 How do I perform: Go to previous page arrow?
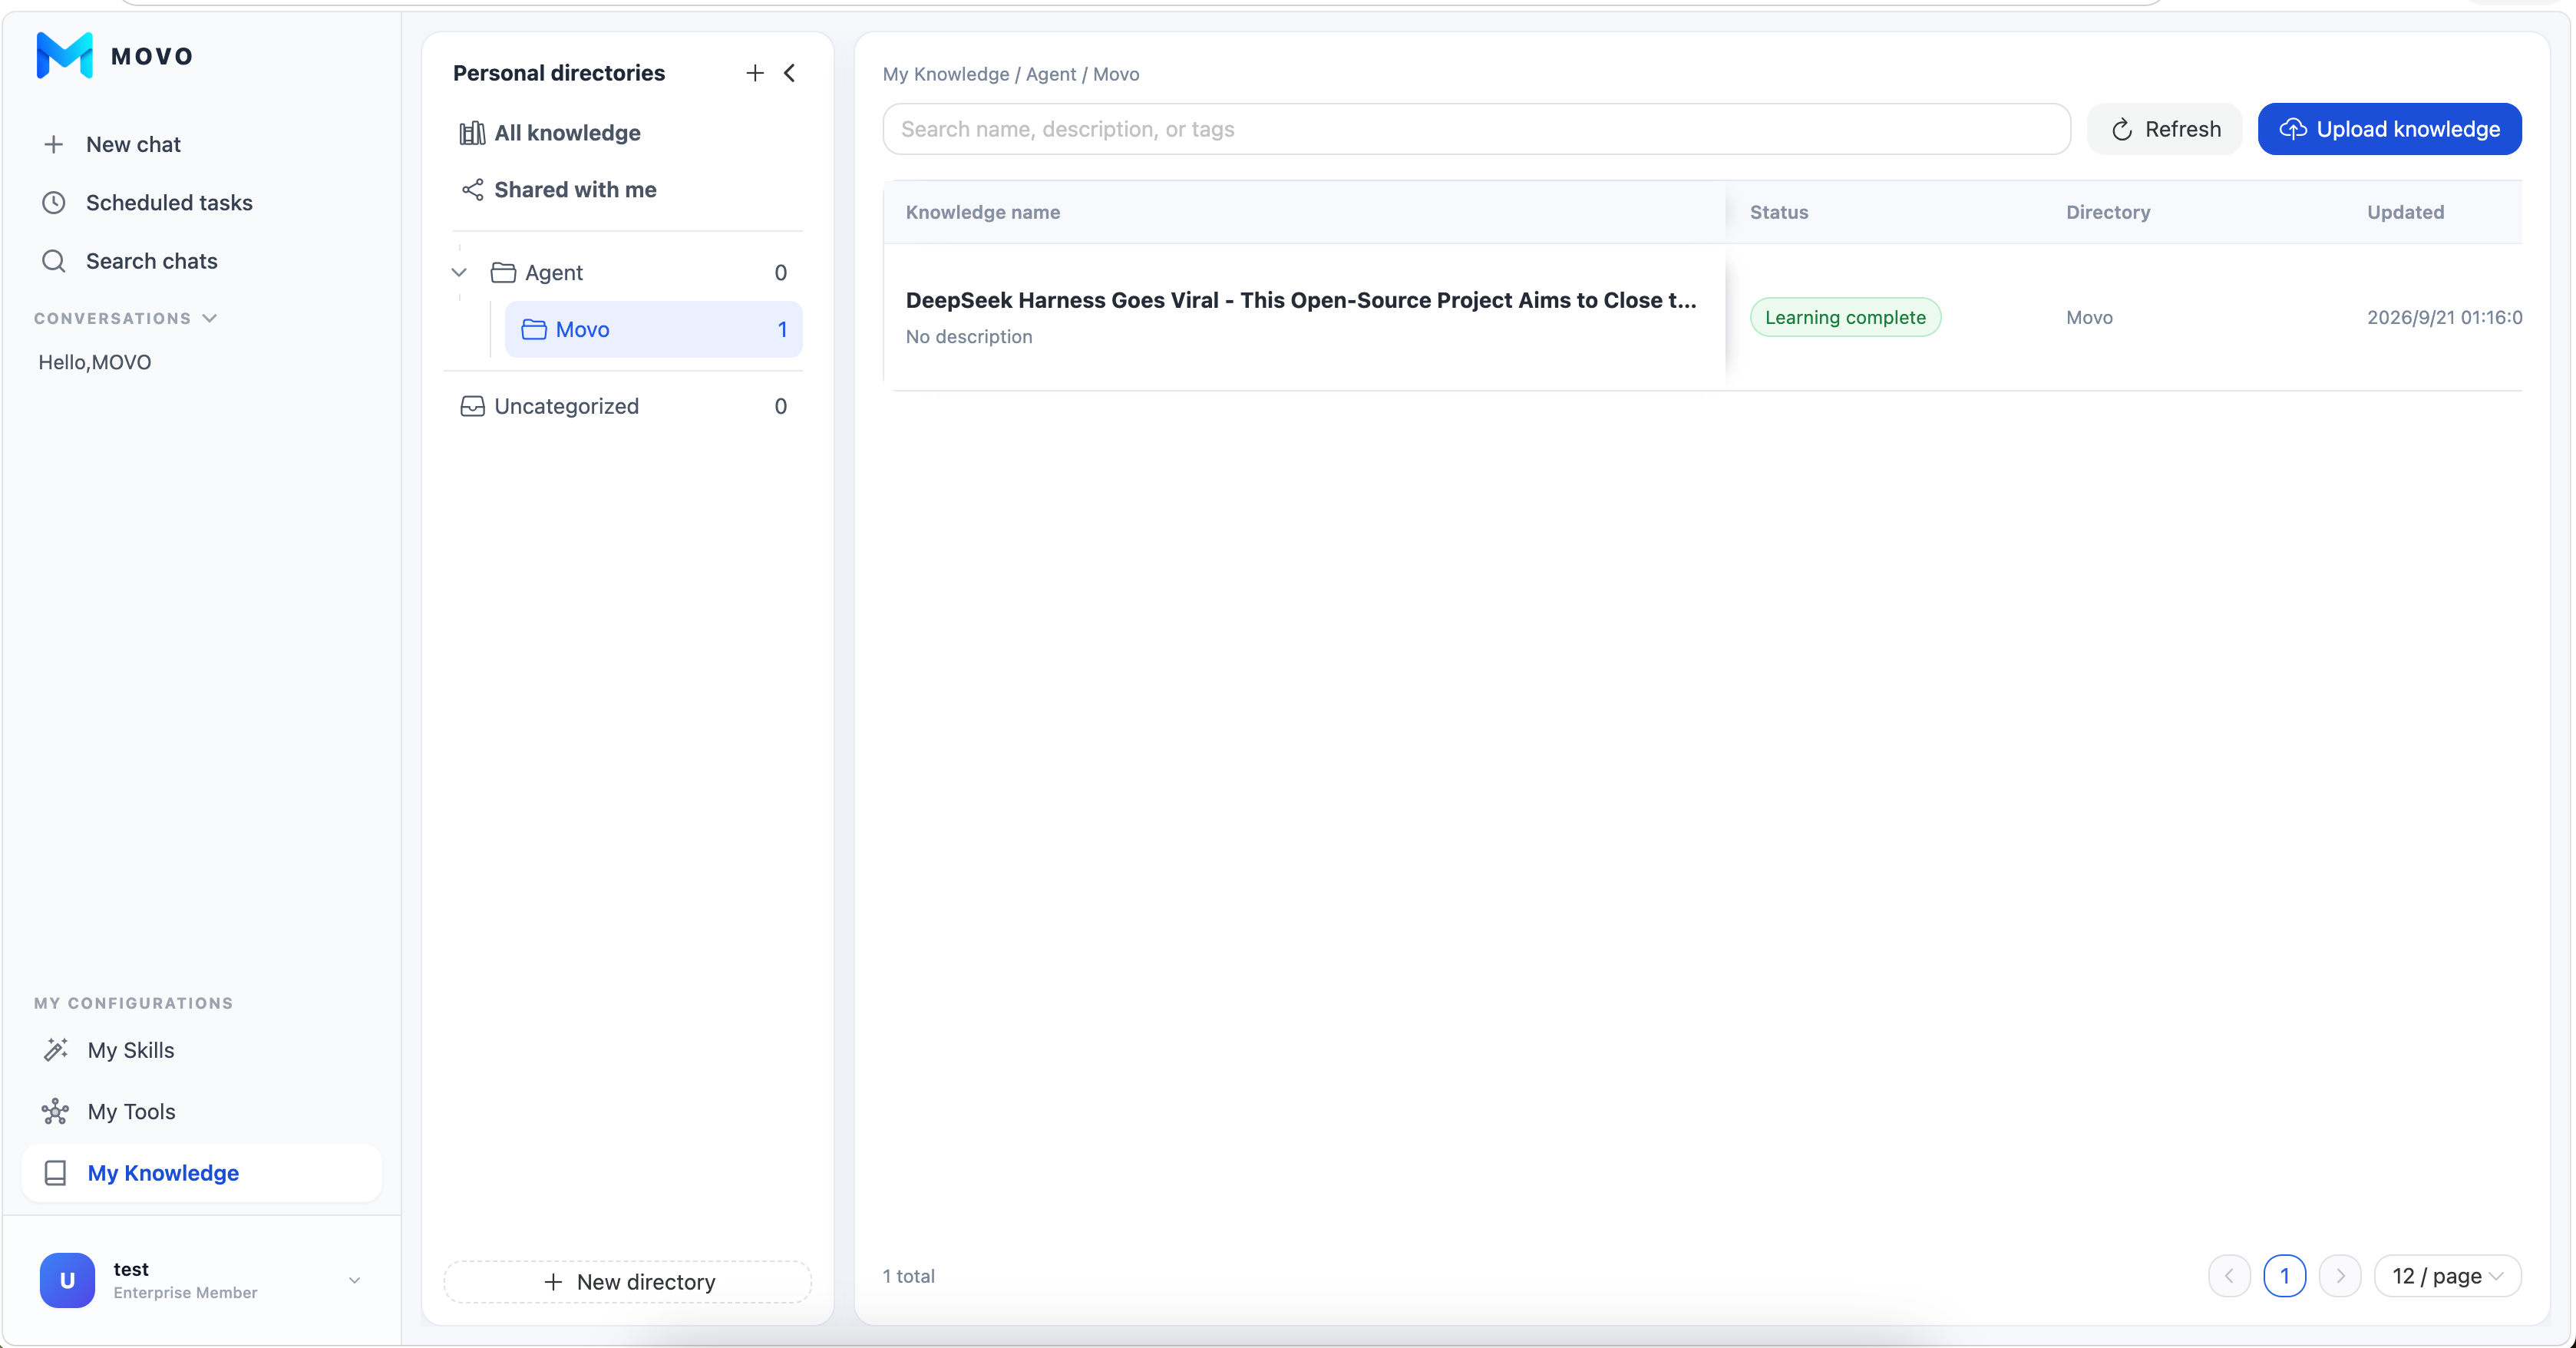pyautogui.click(x=2229, y=1276)
